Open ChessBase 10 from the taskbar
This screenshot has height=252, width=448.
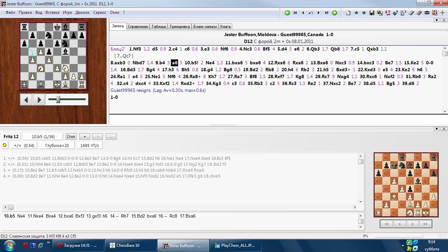point(128,245)
